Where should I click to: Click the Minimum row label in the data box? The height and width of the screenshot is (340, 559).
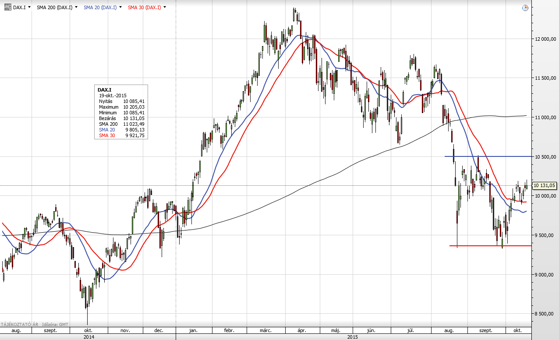107,113
